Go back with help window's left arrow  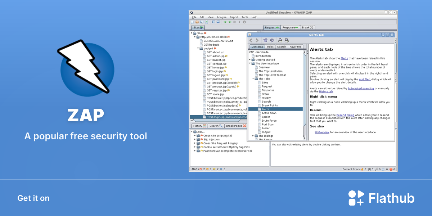coord(251,40)
